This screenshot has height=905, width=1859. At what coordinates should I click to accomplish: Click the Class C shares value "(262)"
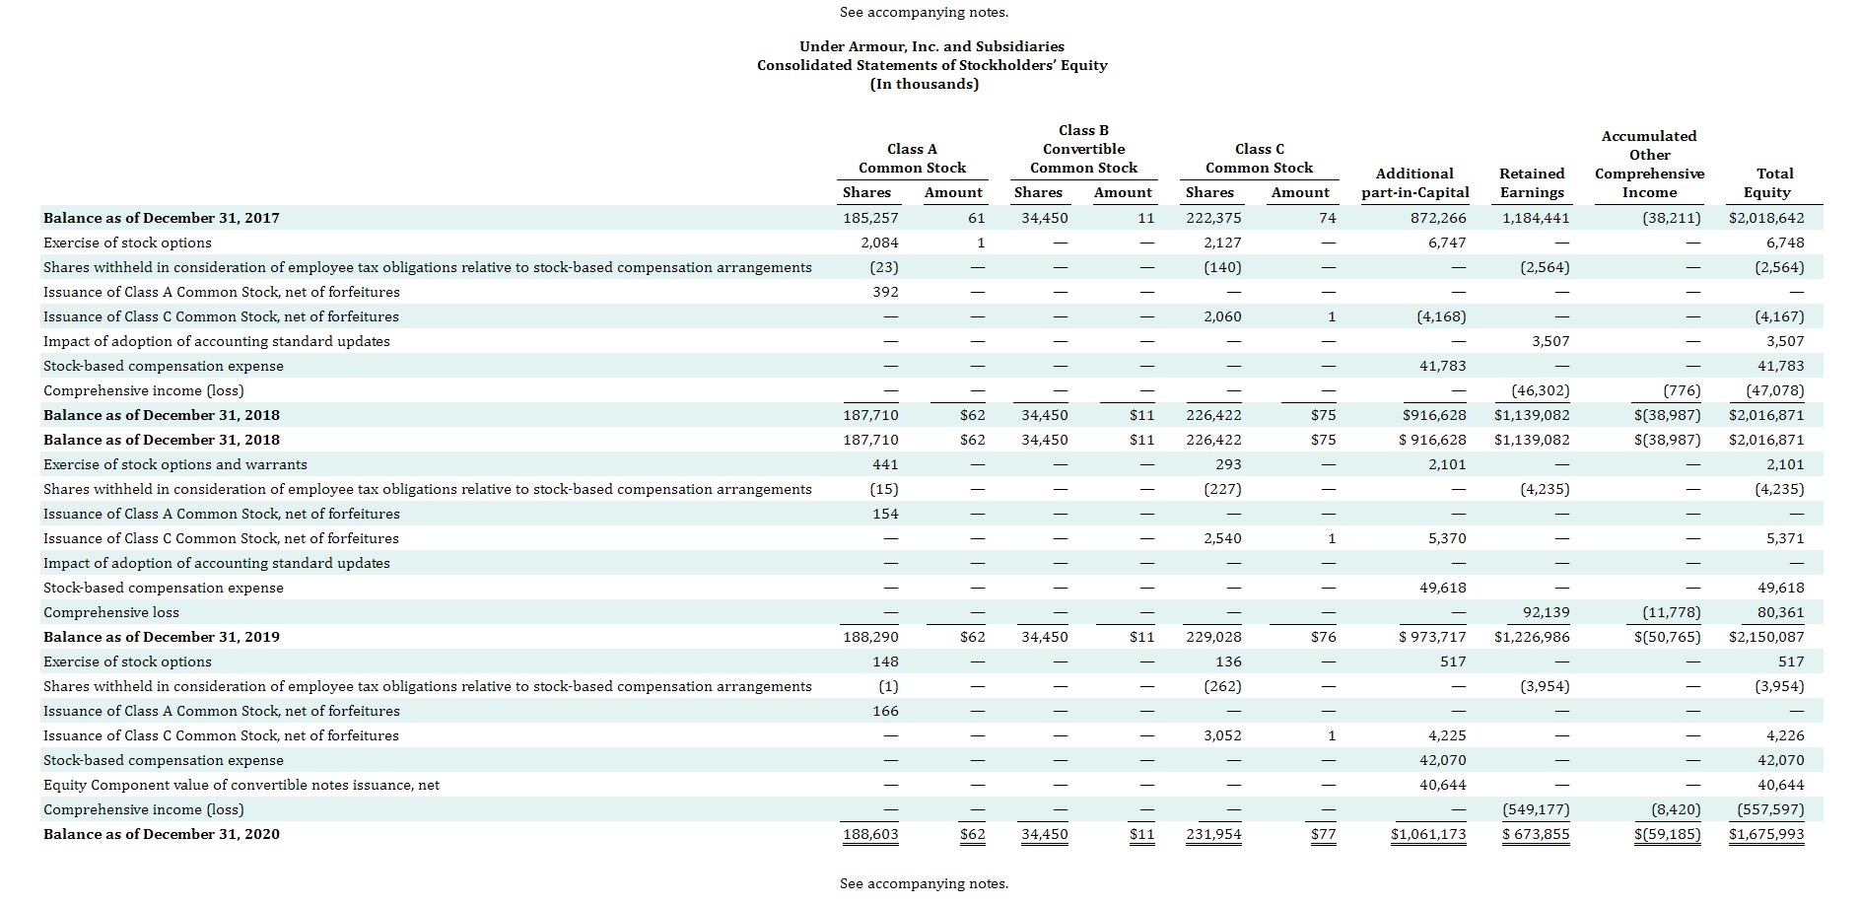click(1222, 686)
